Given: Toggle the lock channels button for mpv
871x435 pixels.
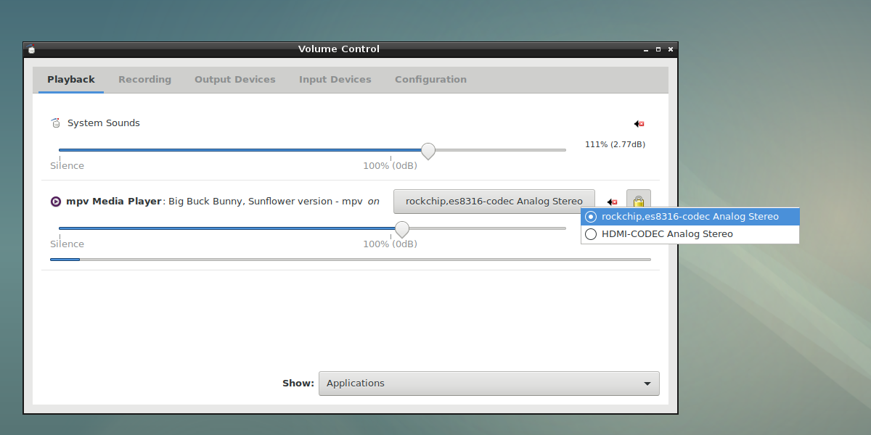Looking at the screenshot, I should (x=638, y=201).
